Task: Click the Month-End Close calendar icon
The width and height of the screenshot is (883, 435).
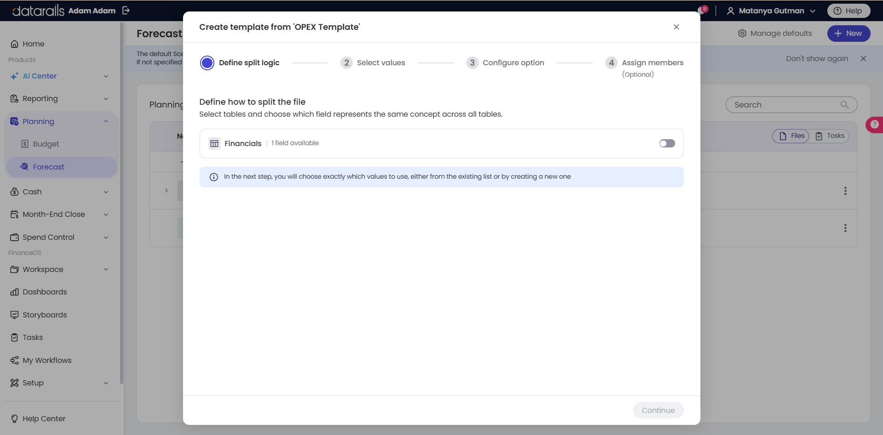Action: [15, 215]
